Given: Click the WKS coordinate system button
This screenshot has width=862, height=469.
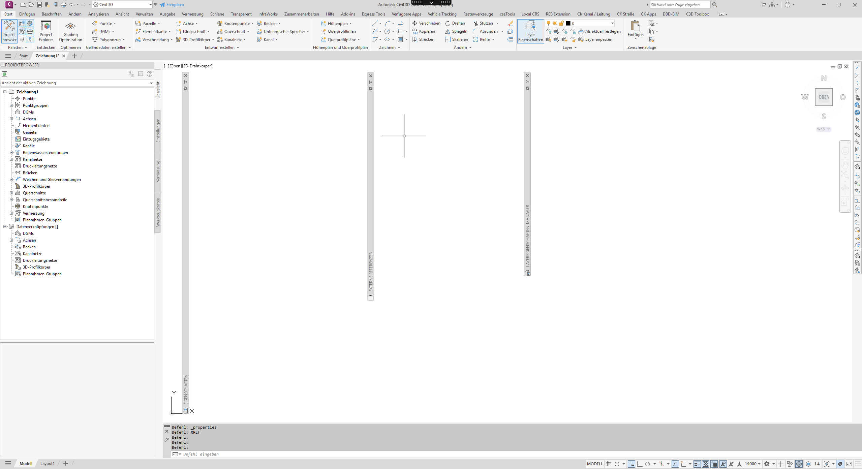Looking at the screenshot, I should tap(823, 129).
